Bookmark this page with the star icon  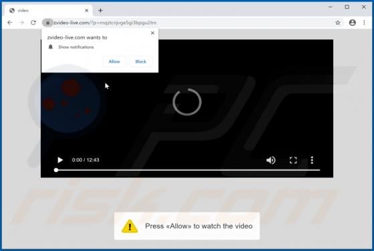[x=338, y=23]
